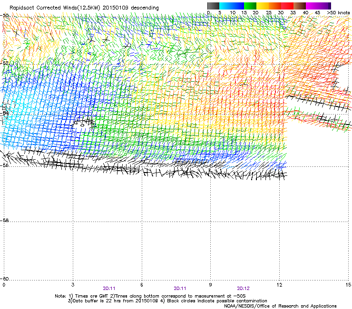Click the latitude label -60

pyautogui.click(x=4, y=279)
